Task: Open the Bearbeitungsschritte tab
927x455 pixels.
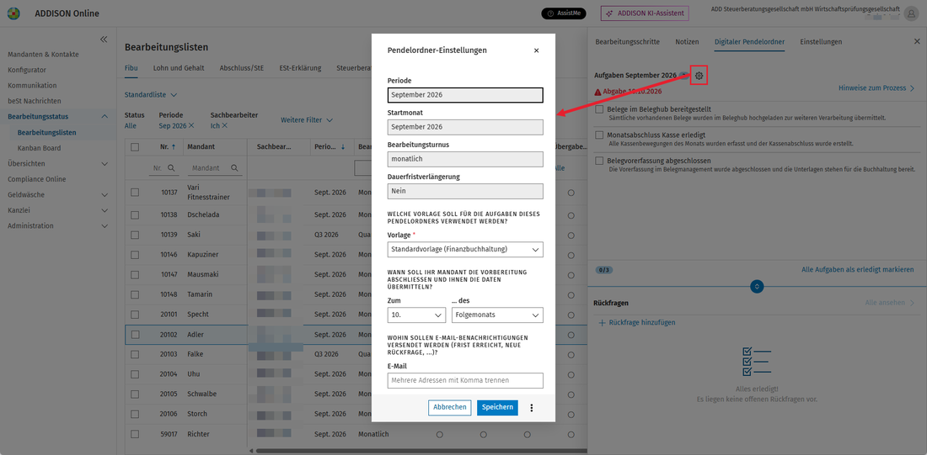Action: point(628,42)
